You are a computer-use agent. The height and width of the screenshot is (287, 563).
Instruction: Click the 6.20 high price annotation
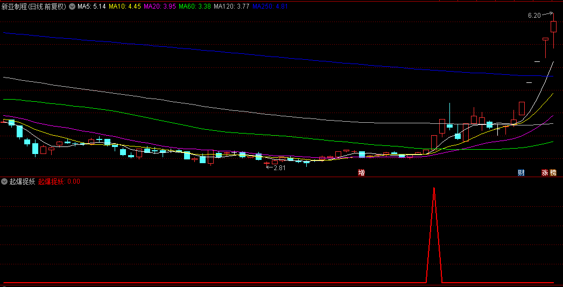click(534, 16)
